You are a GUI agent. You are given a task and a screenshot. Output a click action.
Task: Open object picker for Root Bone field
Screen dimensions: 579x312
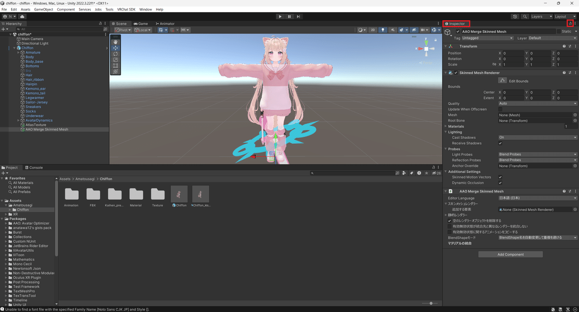(575, 121)
